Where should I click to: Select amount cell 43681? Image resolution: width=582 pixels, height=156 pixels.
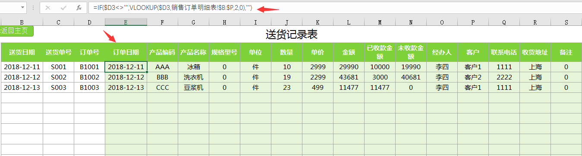(349, 77)
